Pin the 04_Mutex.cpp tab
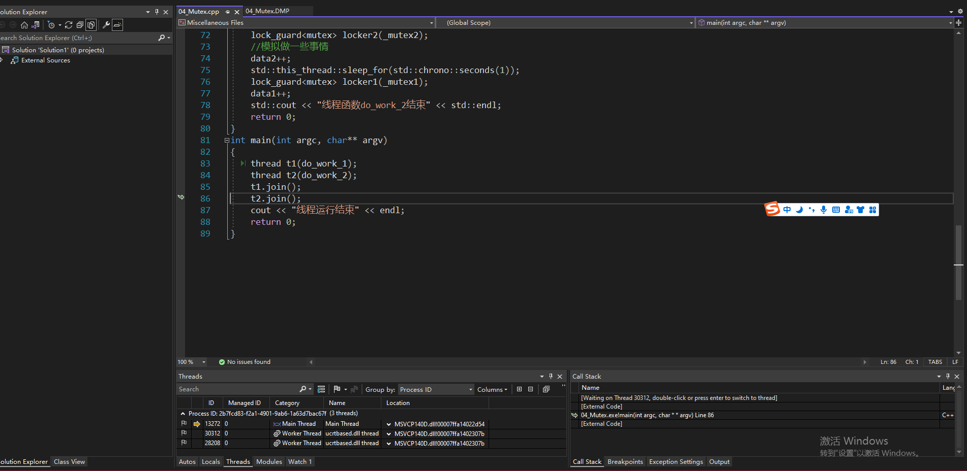The image size is (967, 471). pyautogui.click(x=227, y=12)
